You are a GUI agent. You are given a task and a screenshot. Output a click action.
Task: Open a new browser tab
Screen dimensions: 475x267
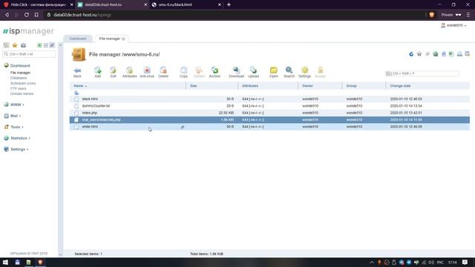pos(229,5)
